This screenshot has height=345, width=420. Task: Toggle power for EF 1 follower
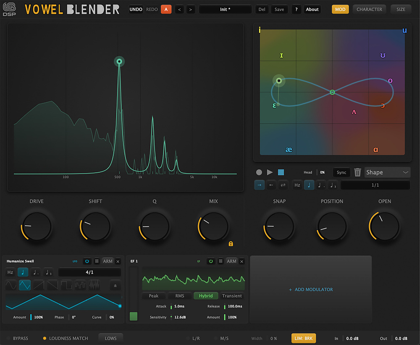coord(211,261)
